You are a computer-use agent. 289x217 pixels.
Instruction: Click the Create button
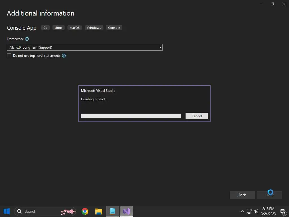[x=270, y=195]
